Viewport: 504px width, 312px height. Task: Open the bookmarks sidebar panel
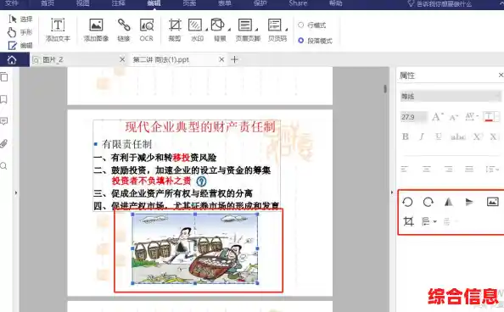(x=4, y=99)
